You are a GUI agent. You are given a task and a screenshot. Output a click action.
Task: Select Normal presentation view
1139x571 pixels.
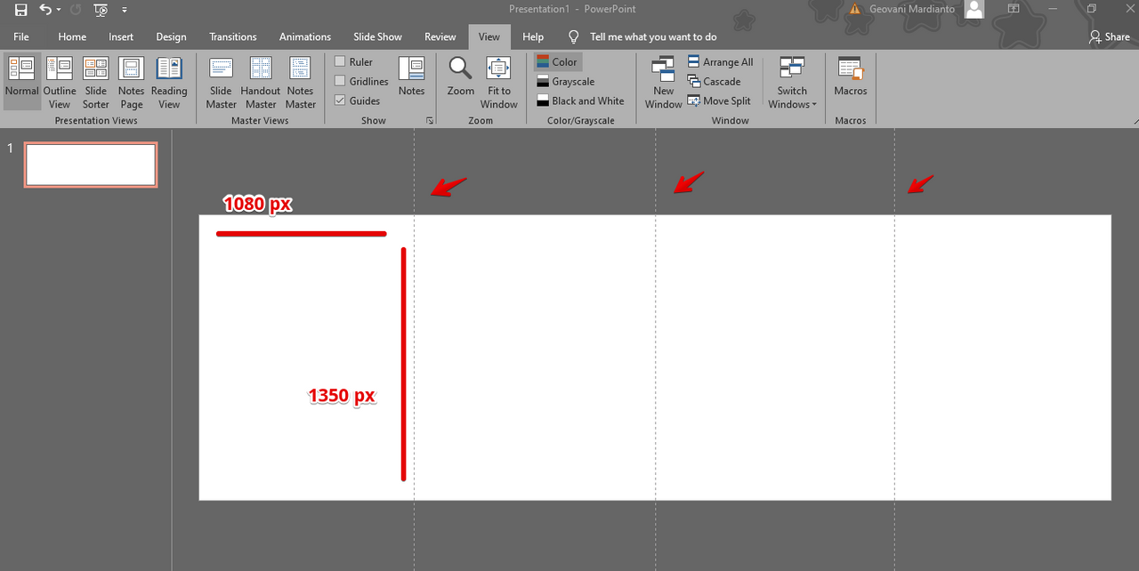(x=21, y=81)
